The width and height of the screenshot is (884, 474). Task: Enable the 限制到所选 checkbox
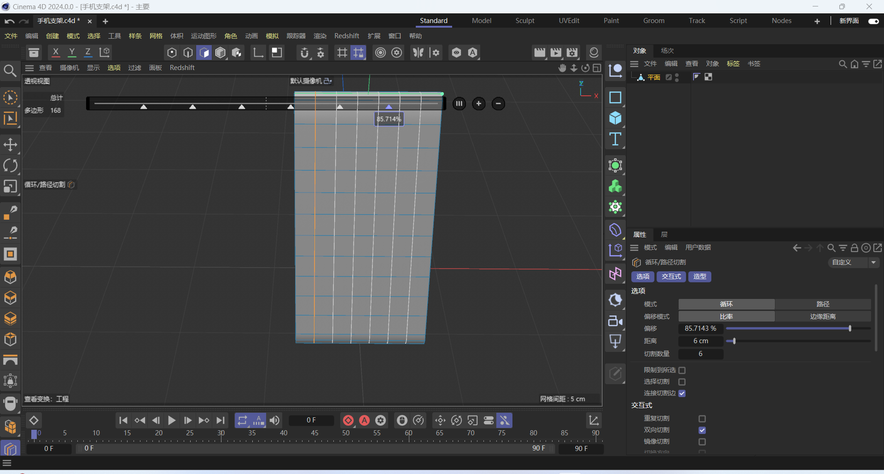click(682, 370)
